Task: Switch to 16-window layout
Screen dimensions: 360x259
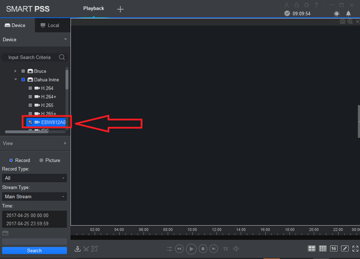Action: pyautogui.click(x=334, y=248)
